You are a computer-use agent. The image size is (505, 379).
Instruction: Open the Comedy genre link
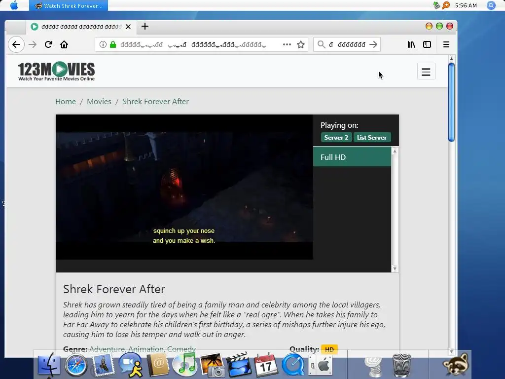(181, 349)
